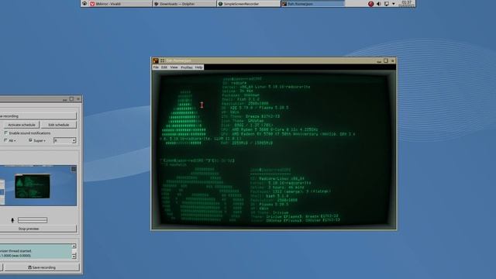Screen dimensions: 496x279
Task: Open the display tray icon
Action: tap(387, 4)
